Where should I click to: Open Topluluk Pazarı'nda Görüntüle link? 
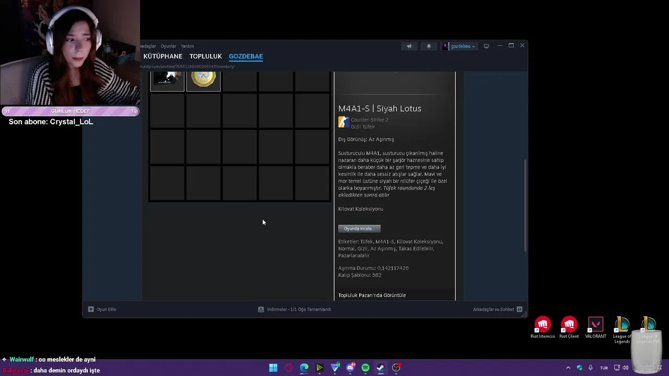[372, 295]
